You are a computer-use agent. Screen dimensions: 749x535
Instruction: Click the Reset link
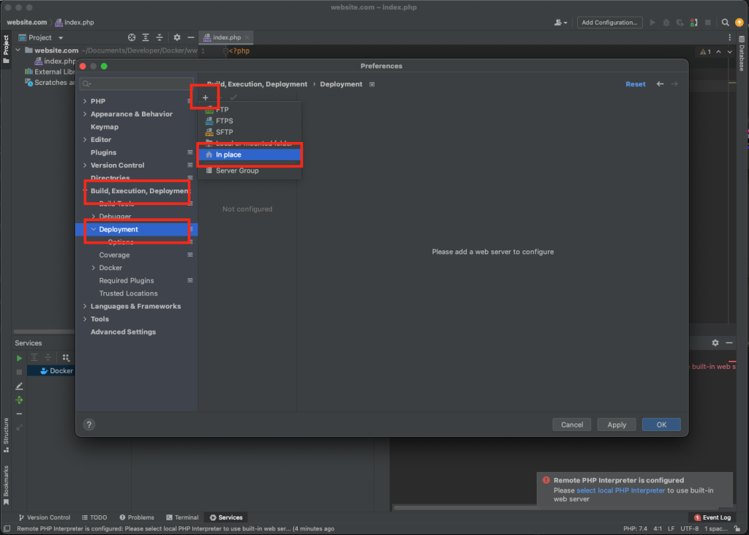click(x=636, y=84)
